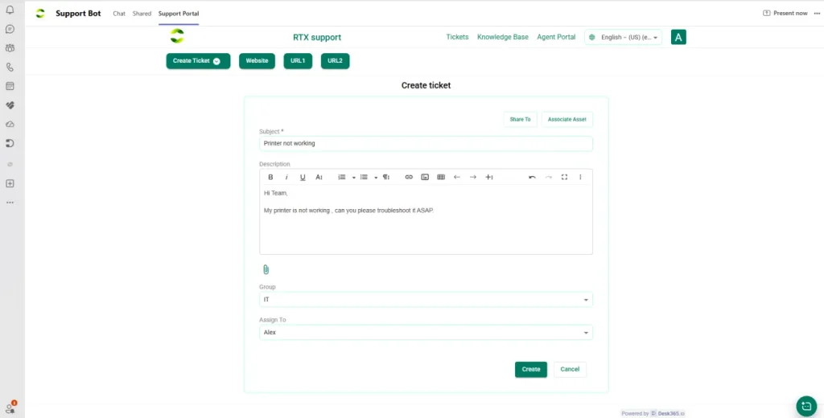Open more options ellipsis beside Present now
The width and height of the screenshot is (824, 418).
coord(817,13)
